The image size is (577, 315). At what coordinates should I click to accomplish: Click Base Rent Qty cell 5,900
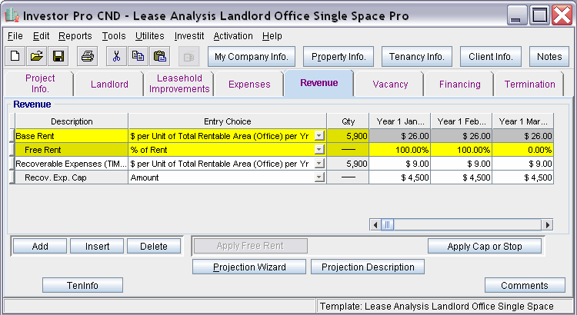click(348, 136)
